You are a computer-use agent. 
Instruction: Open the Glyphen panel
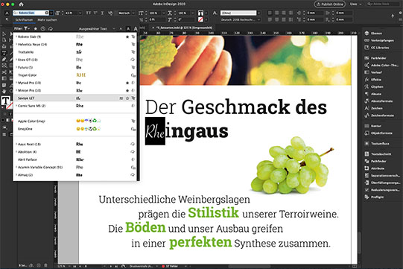coord(374,87)
